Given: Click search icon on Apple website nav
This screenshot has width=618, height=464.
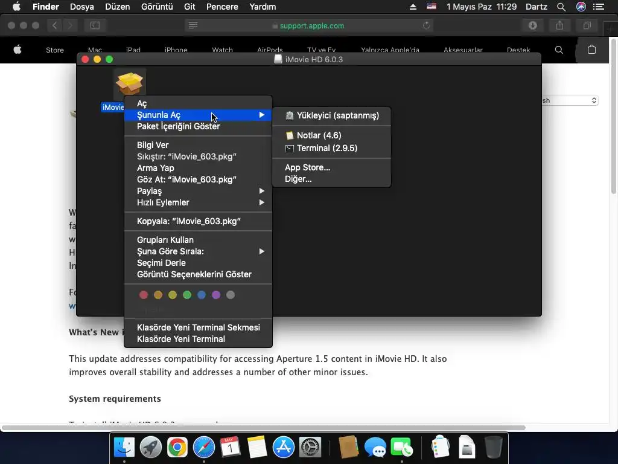Looking at the screenshot, I should (559, 50).
